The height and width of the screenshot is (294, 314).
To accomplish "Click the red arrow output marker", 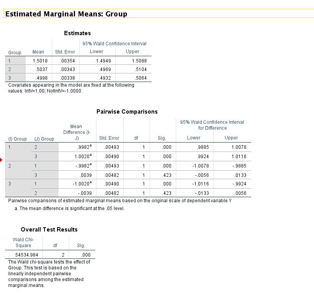I will pos(1,160).
